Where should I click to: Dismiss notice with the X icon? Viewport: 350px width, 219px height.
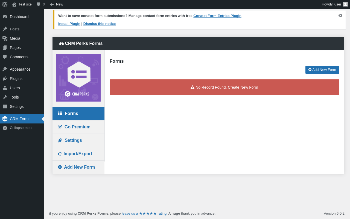tap(340, 16)
